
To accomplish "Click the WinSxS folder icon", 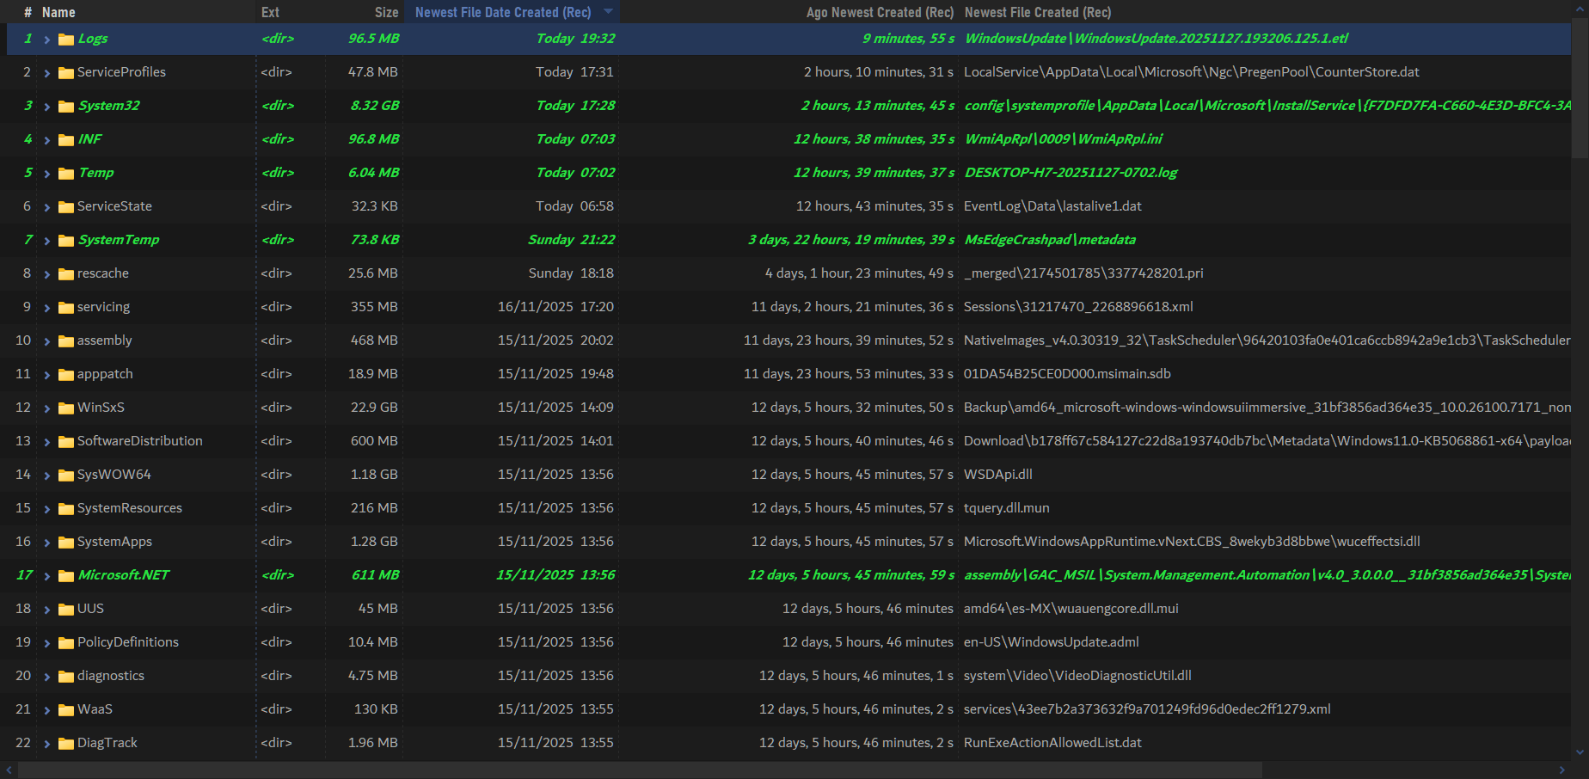I will point(65,408).
